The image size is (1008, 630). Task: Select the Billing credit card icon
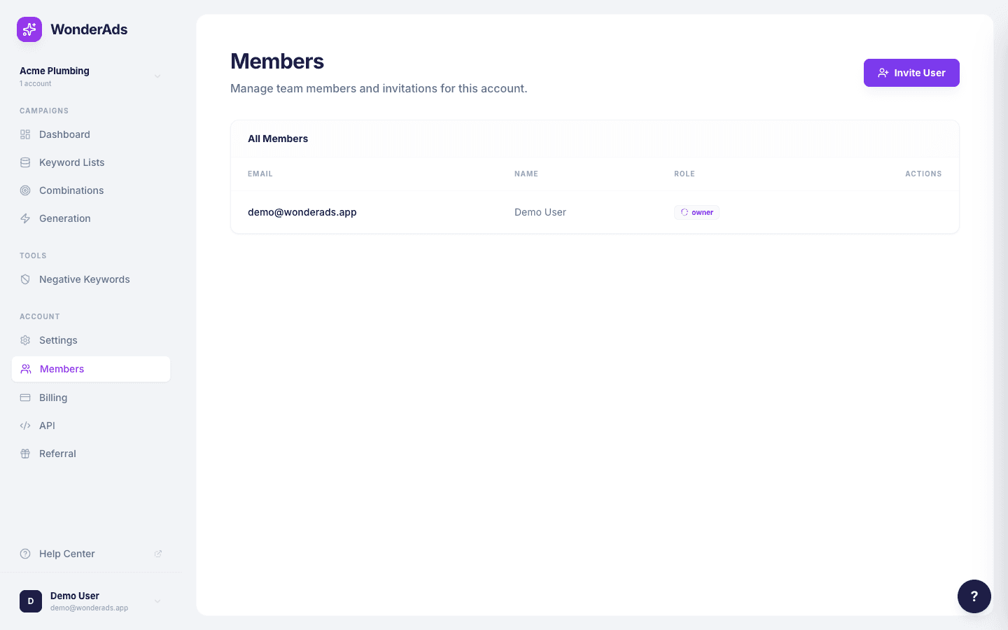(x=25, y=398)
